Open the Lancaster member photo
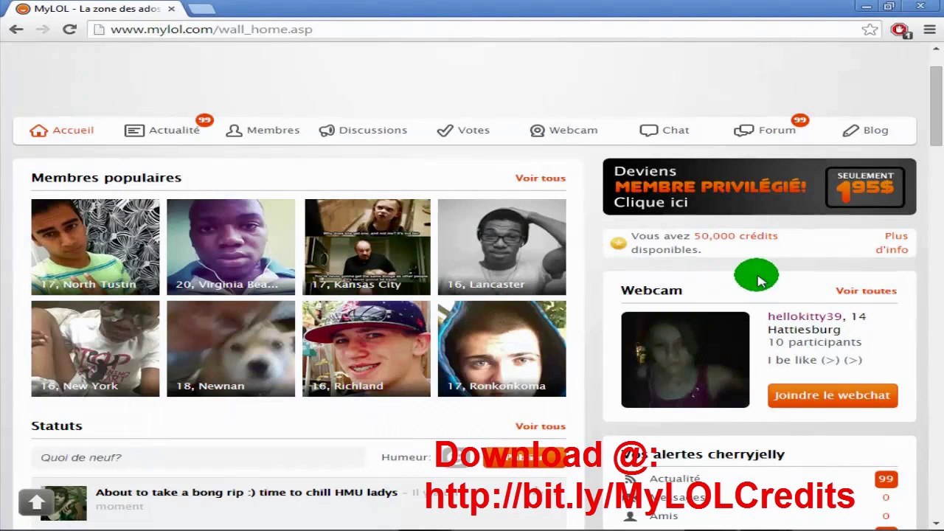Screen dimensions: 944x531 point(502,247)
